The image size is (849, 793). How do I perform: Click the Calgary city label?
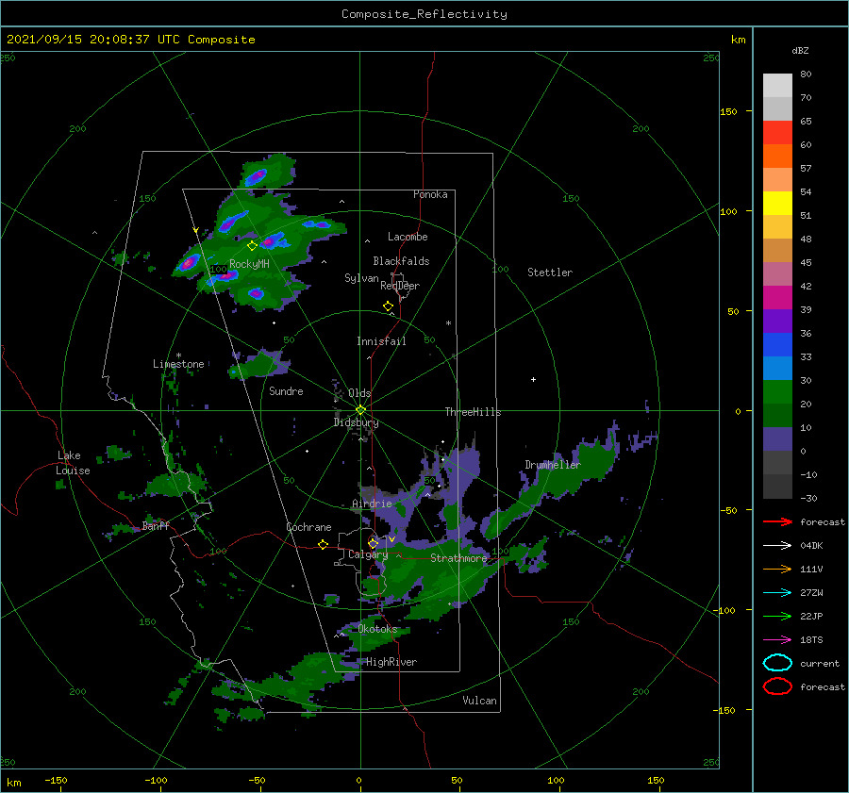point(368,554)
